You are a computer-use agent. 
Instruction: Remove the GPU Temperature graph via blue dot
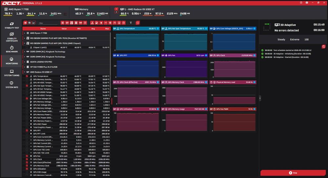click(x=158, y=28)
